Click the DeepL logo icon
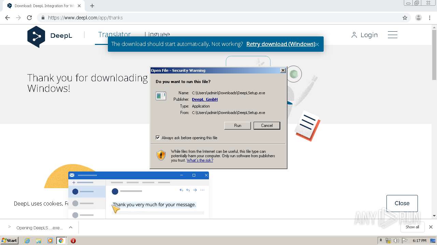The image size is (437, 245). [36, 36]
